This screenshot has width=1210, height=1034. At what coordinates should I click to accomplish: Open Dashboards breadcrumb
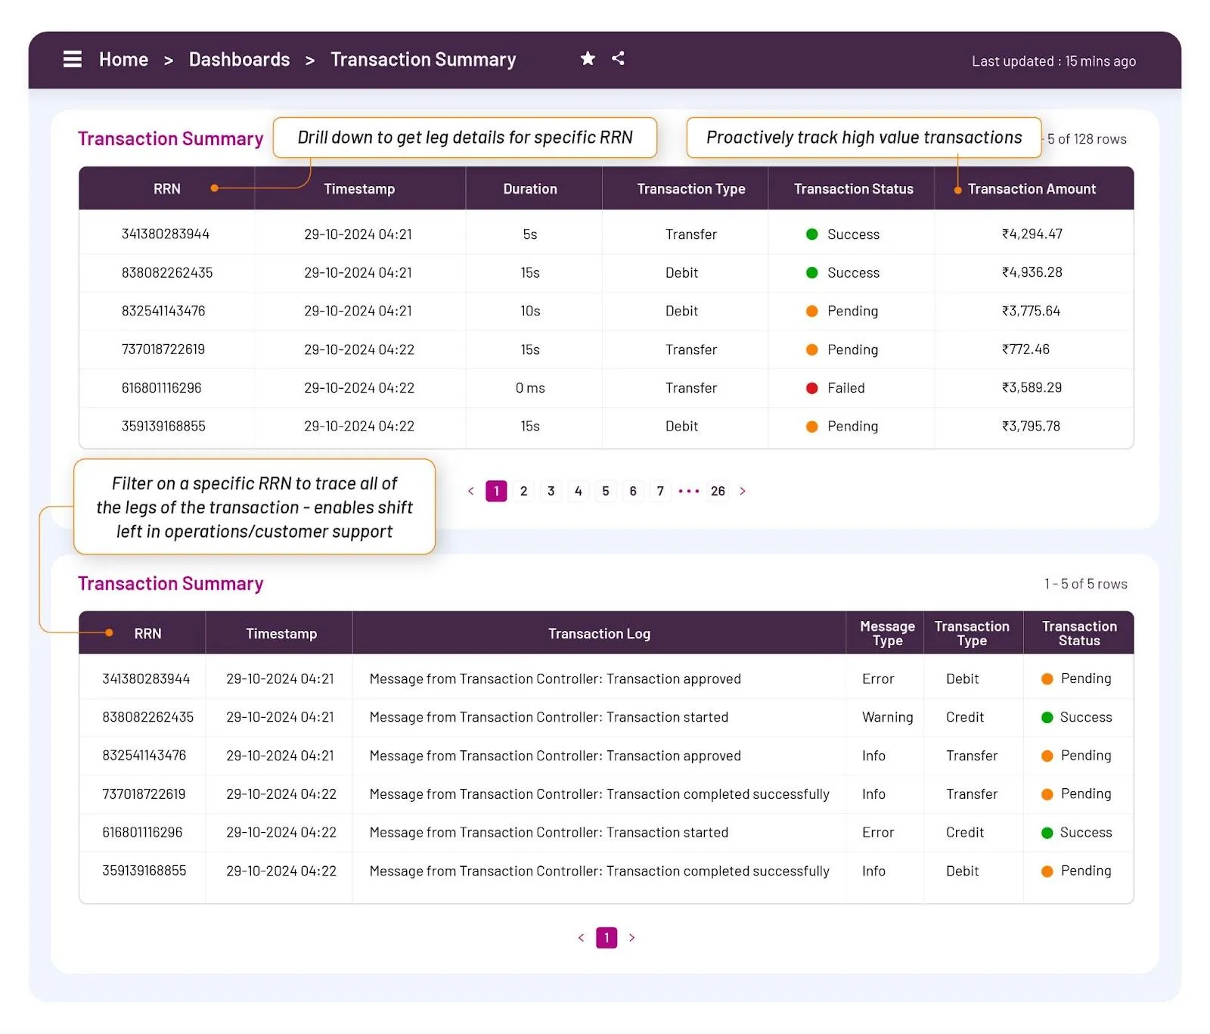tap(239, 60)
